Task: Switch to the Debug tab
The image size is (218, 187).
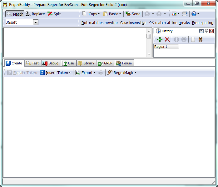Action: 50,63
